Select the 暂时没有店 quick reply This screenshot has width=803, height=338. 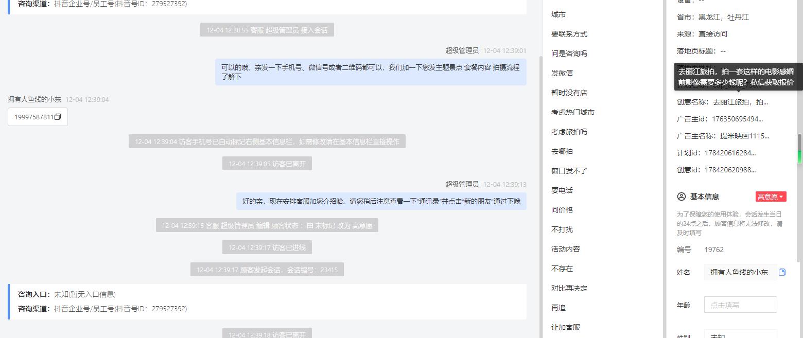tap(569, 93)
